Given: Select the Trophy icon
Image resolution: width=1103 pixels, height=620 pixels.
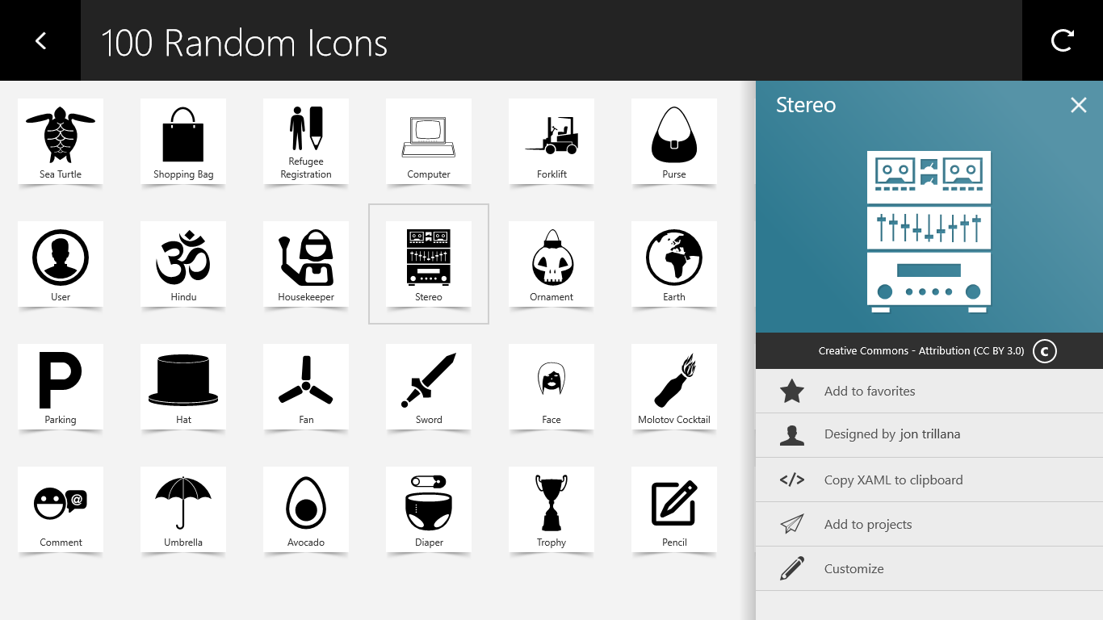Looking at the screenshot, I should 551,505.
